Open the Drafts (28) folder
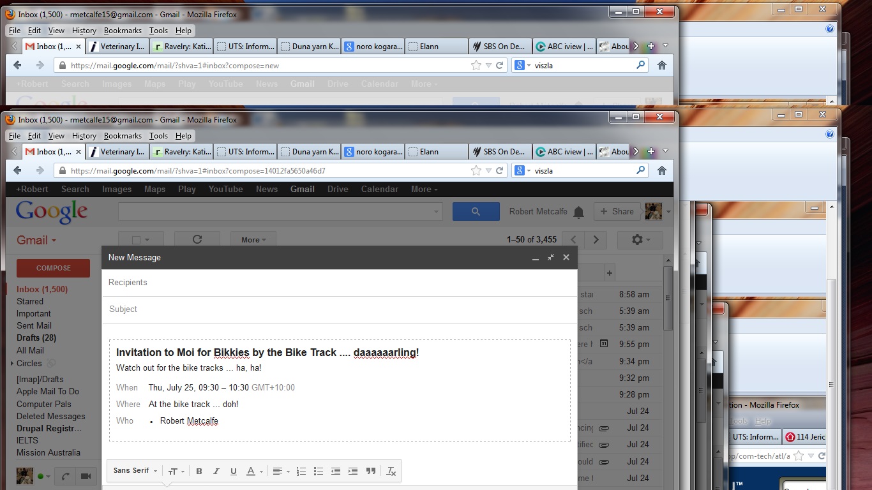The image size is (872, 490). pos(36,338)
